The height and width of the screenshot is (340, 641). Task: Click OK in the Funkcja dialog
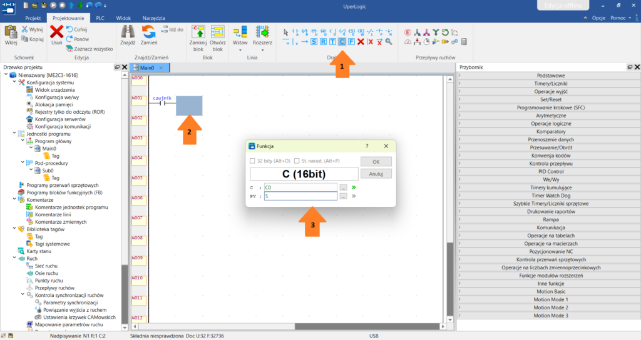click(x=376, y=162)
